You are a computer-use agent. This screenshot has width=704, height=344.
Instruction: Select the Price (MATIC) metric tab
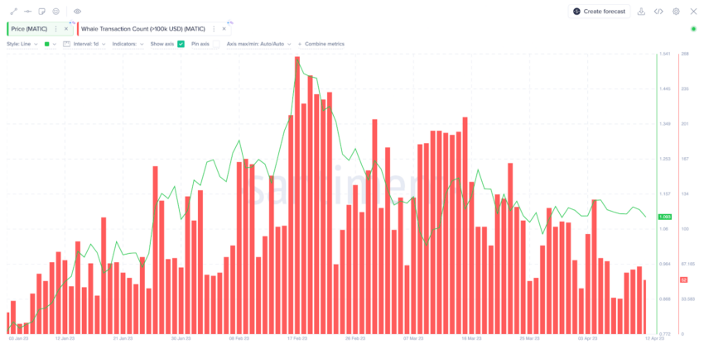29,29
